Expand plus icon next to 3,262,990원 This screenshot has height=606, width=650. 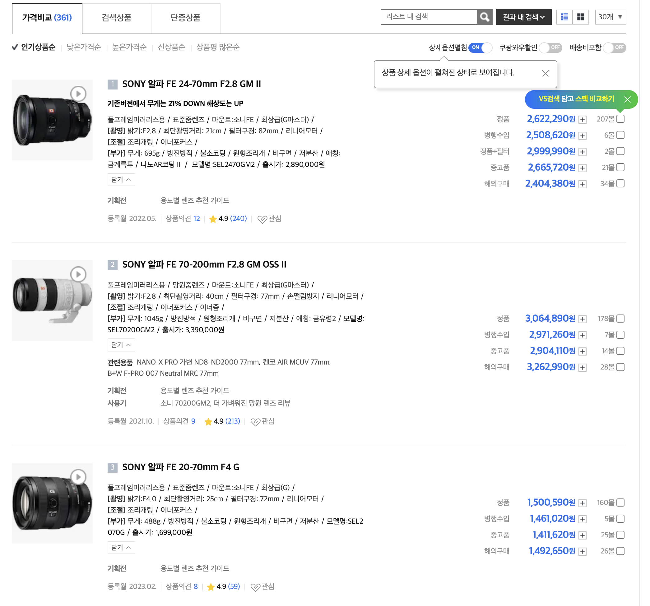click(582, 368)
